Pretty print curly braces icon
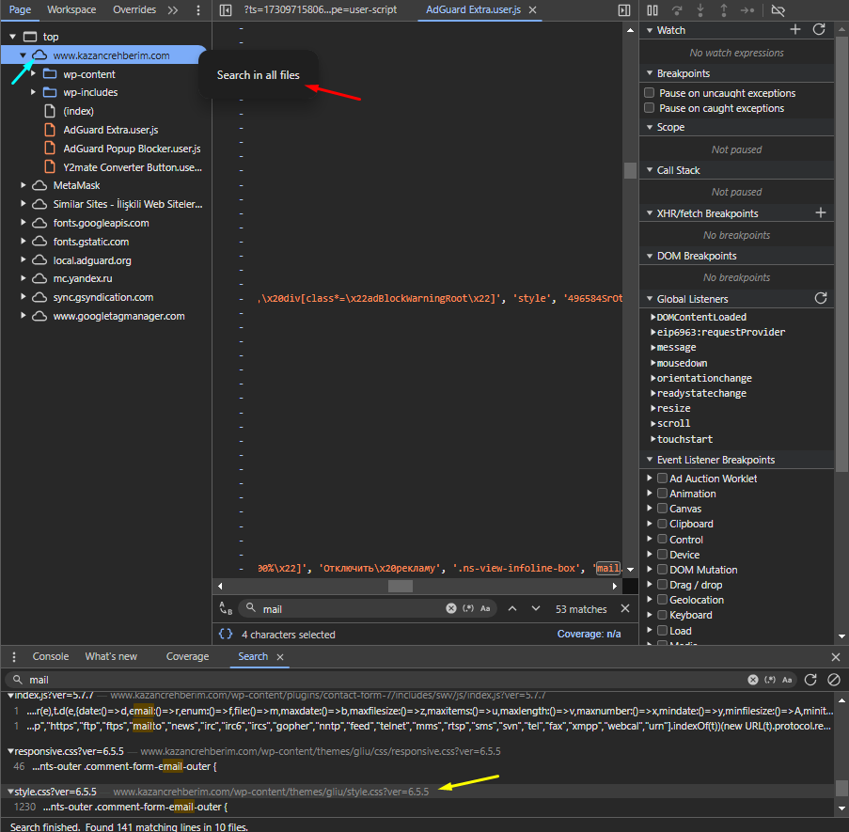Image resolution: width=849 pixels, height=832 pixels. click(226, 634)
